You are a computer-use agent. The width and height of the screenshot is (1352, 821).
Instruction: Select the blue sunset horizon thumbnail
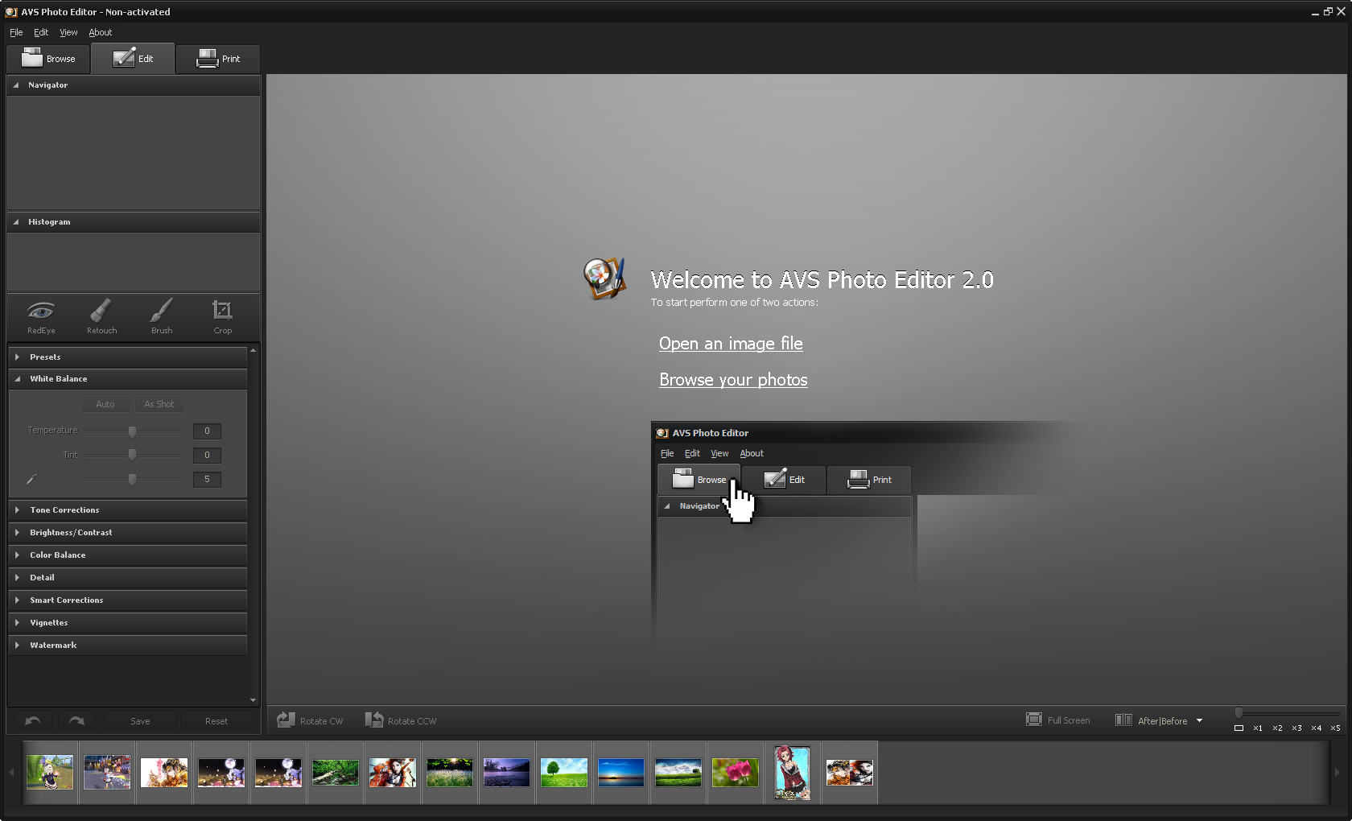coord(621,773)
